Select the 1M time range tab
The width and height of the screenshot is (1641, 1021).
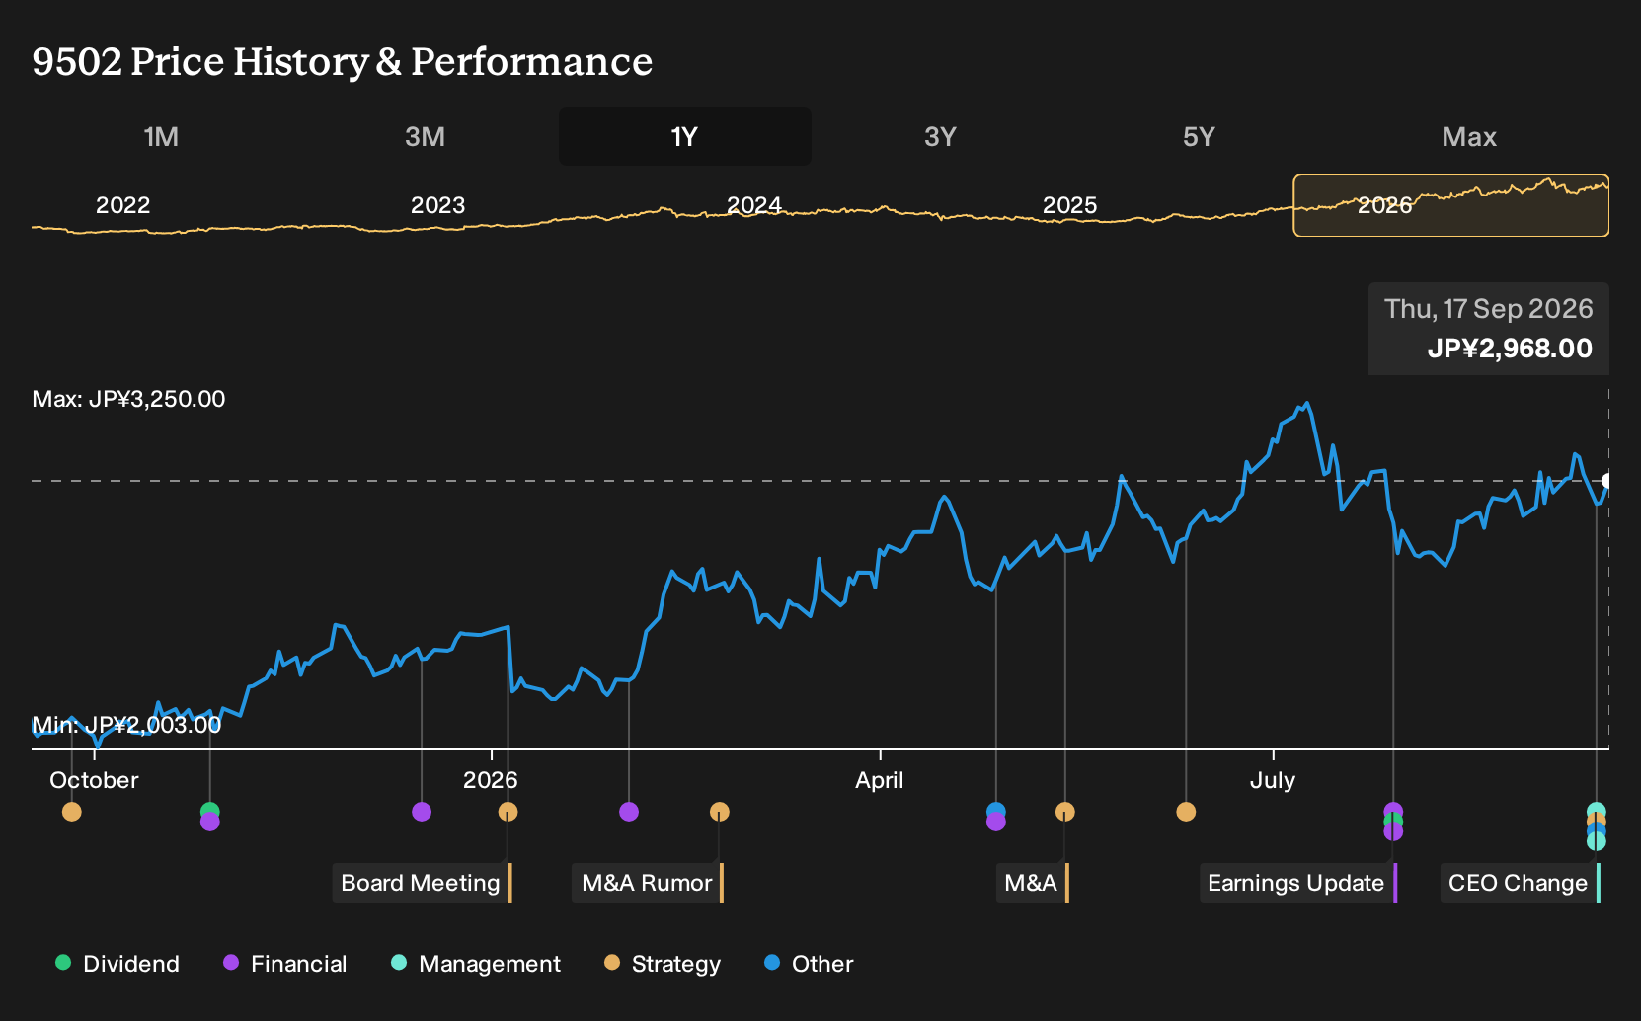point(161,136)
